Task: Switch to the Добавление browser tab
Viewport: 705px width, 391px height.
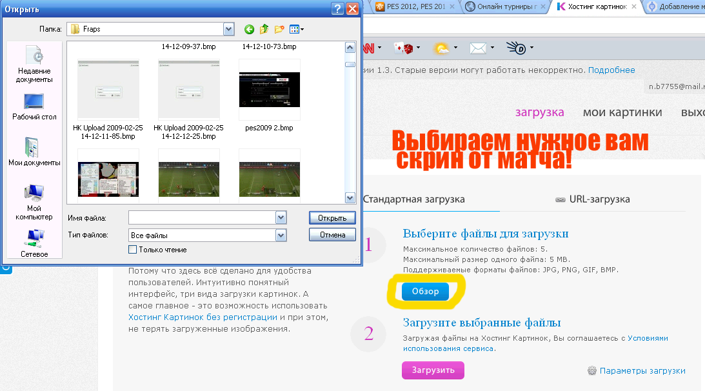Action: point(675,6)
